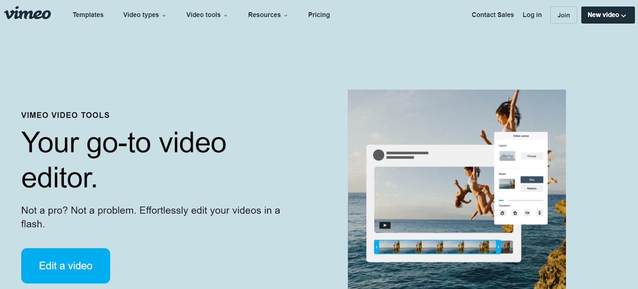Click the slider bar above the Transform label
The height and width of the screenshot is (289, 638).
[x=521, y=200]
